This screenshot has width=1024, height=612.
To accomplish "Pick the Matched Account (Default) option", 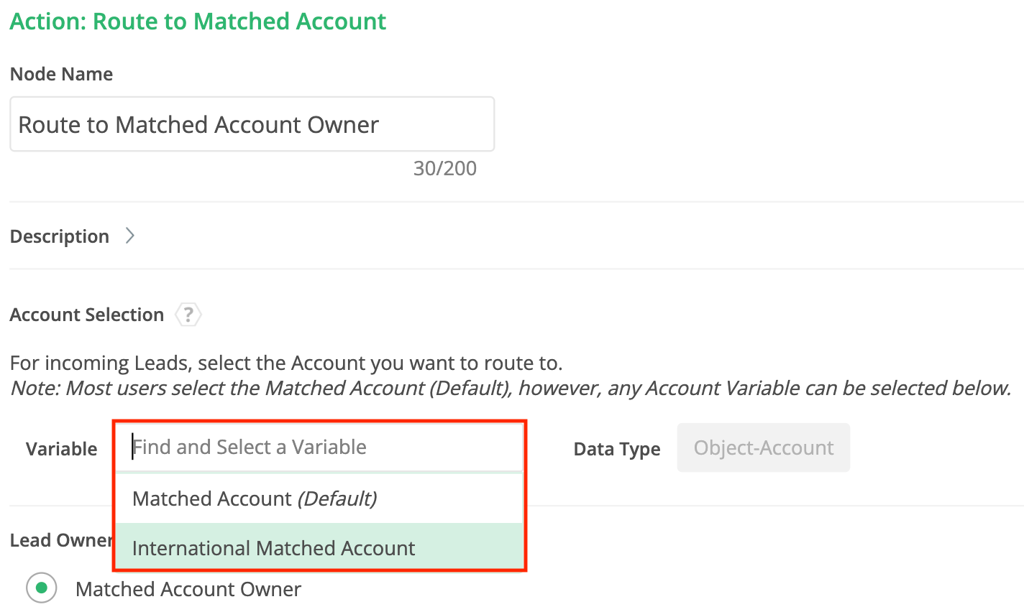I will click(255, 499).
